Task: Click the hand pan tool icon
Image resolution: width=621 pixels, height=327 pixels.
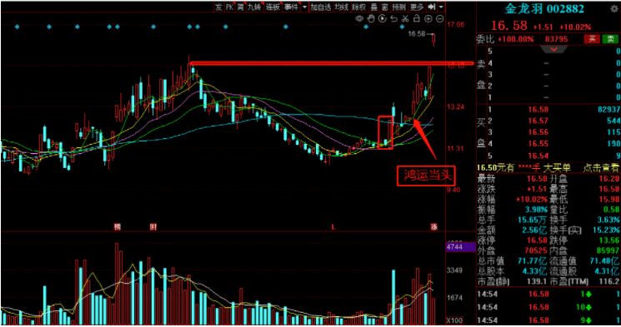Action: (371, 18)
